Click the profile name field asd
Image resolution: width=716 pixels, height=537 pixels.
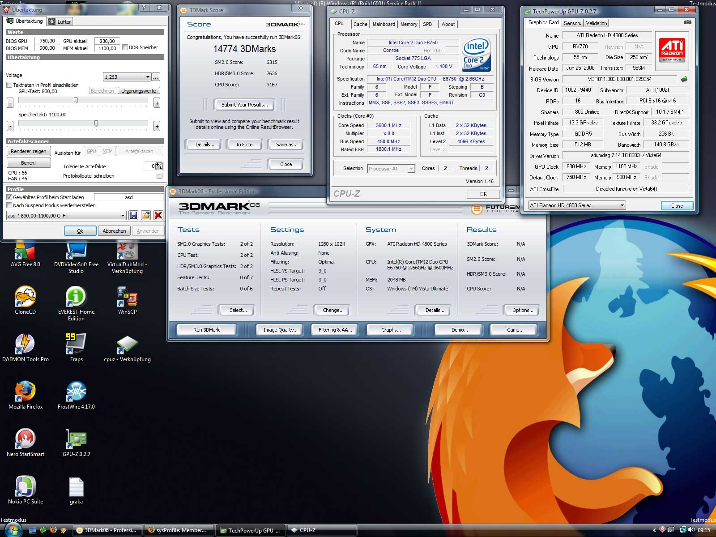[x=129, y=197]
